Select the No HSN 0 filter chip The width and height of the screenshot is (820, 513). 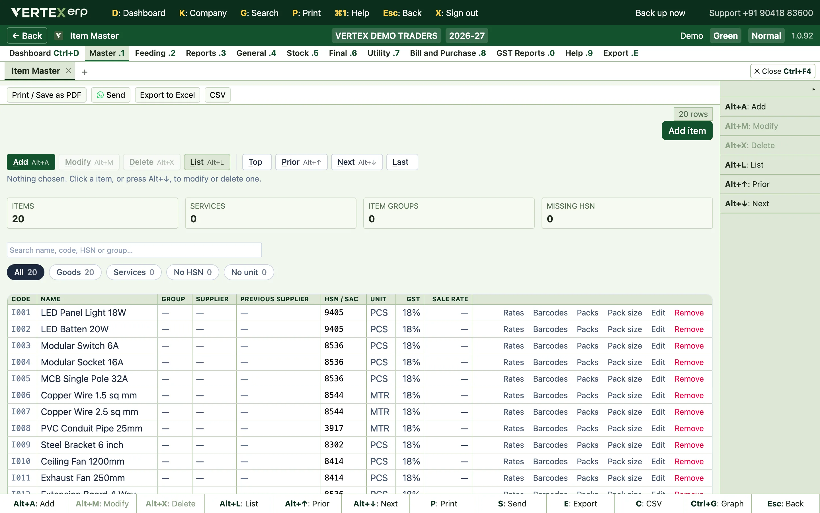tap(192, 272)
